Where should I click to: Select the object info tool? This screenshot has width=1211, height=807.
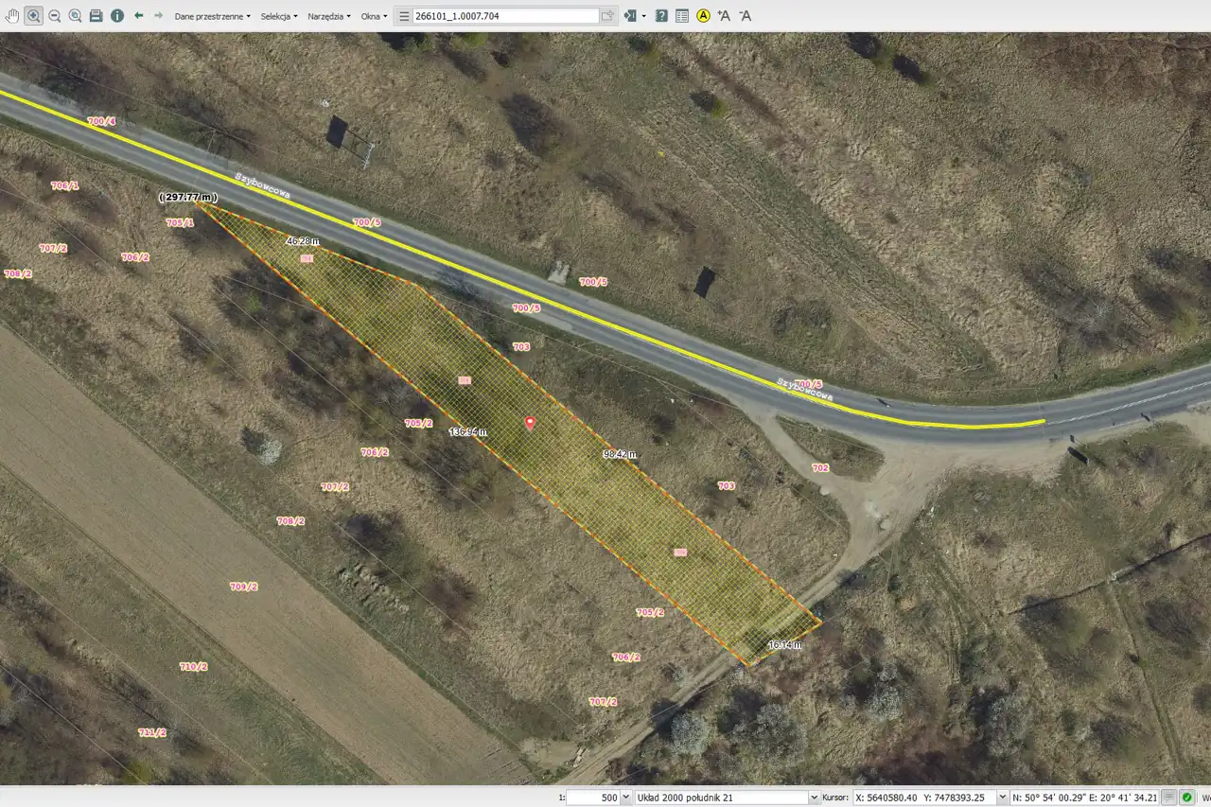[x=116, y=15]
